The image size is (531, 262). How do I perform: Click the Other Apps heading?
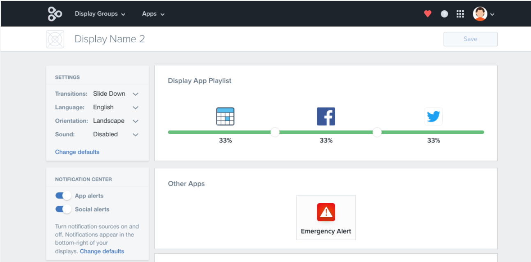[x=186, y=184]
